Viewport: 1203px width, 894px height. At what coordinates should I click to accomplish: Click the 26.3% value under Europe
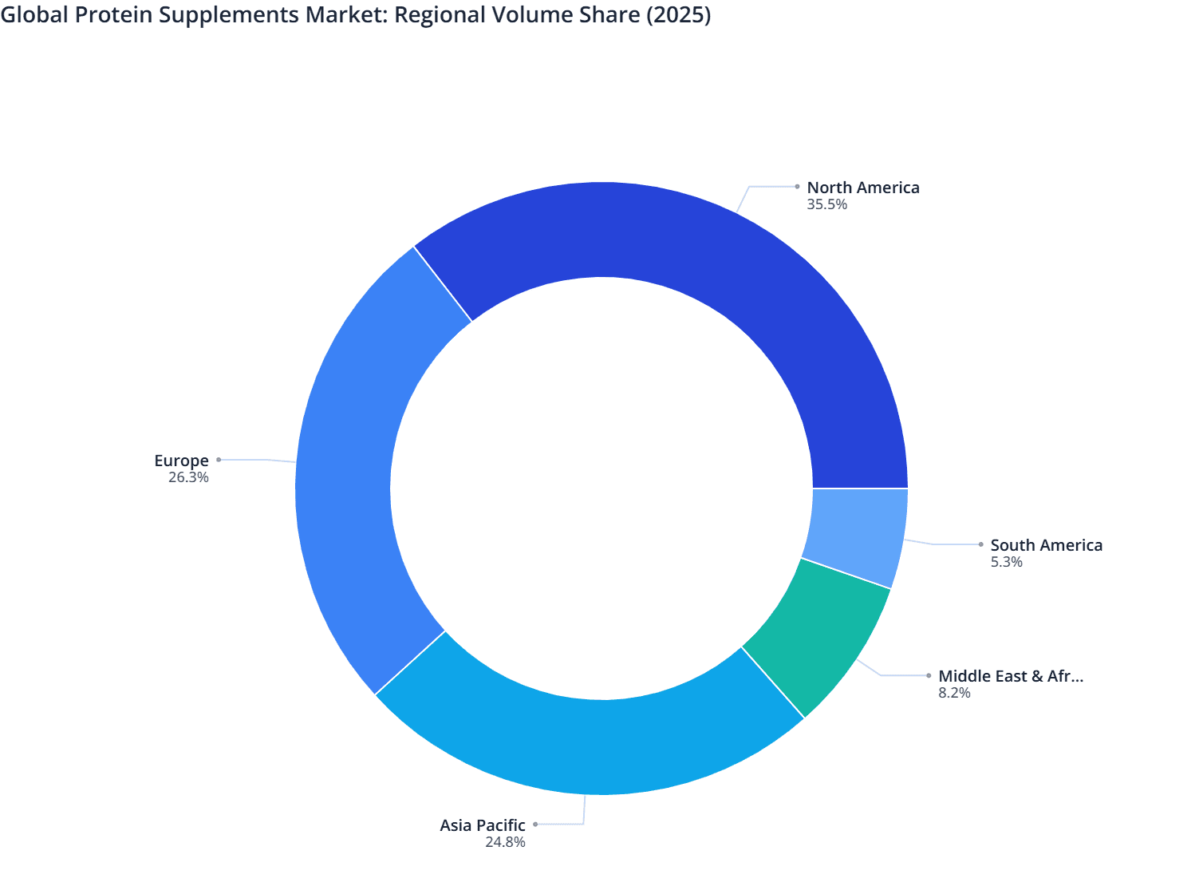[x=188, y=477]
